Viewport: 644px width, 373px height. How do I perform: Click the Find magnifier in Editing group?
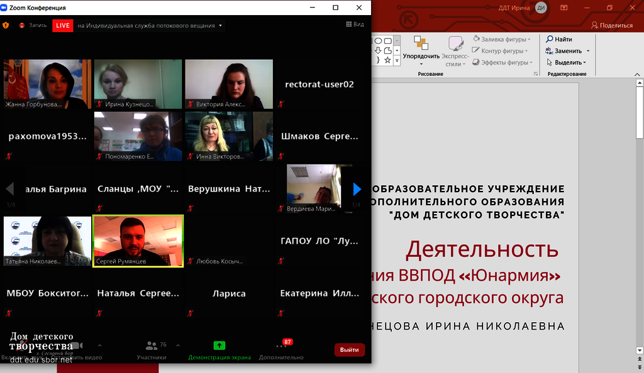click(550, 40)
